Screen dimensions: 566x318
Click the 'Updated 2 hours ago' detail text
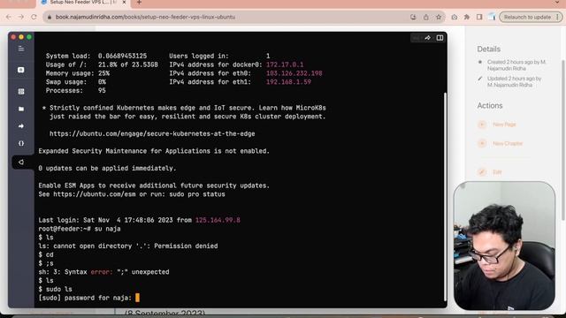click(514, 81)
